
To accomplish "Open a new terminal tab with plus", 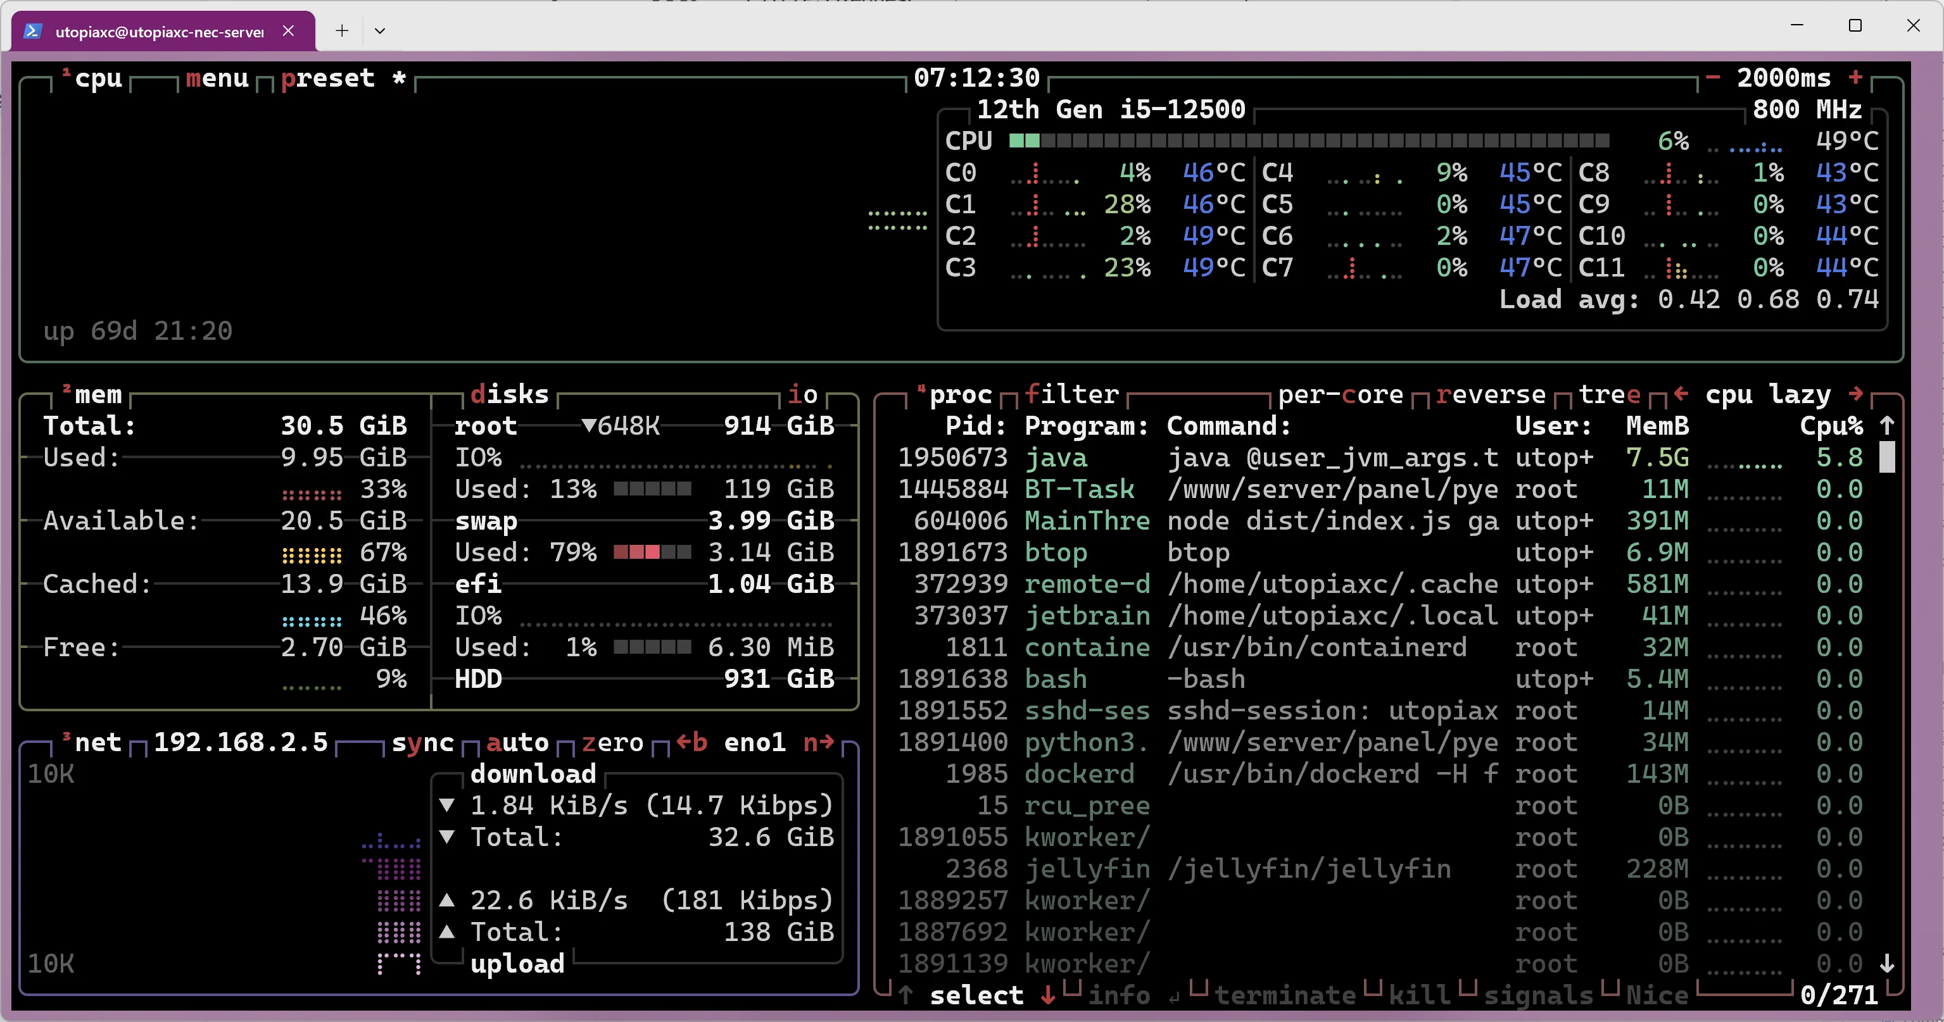I will (342, 30).
